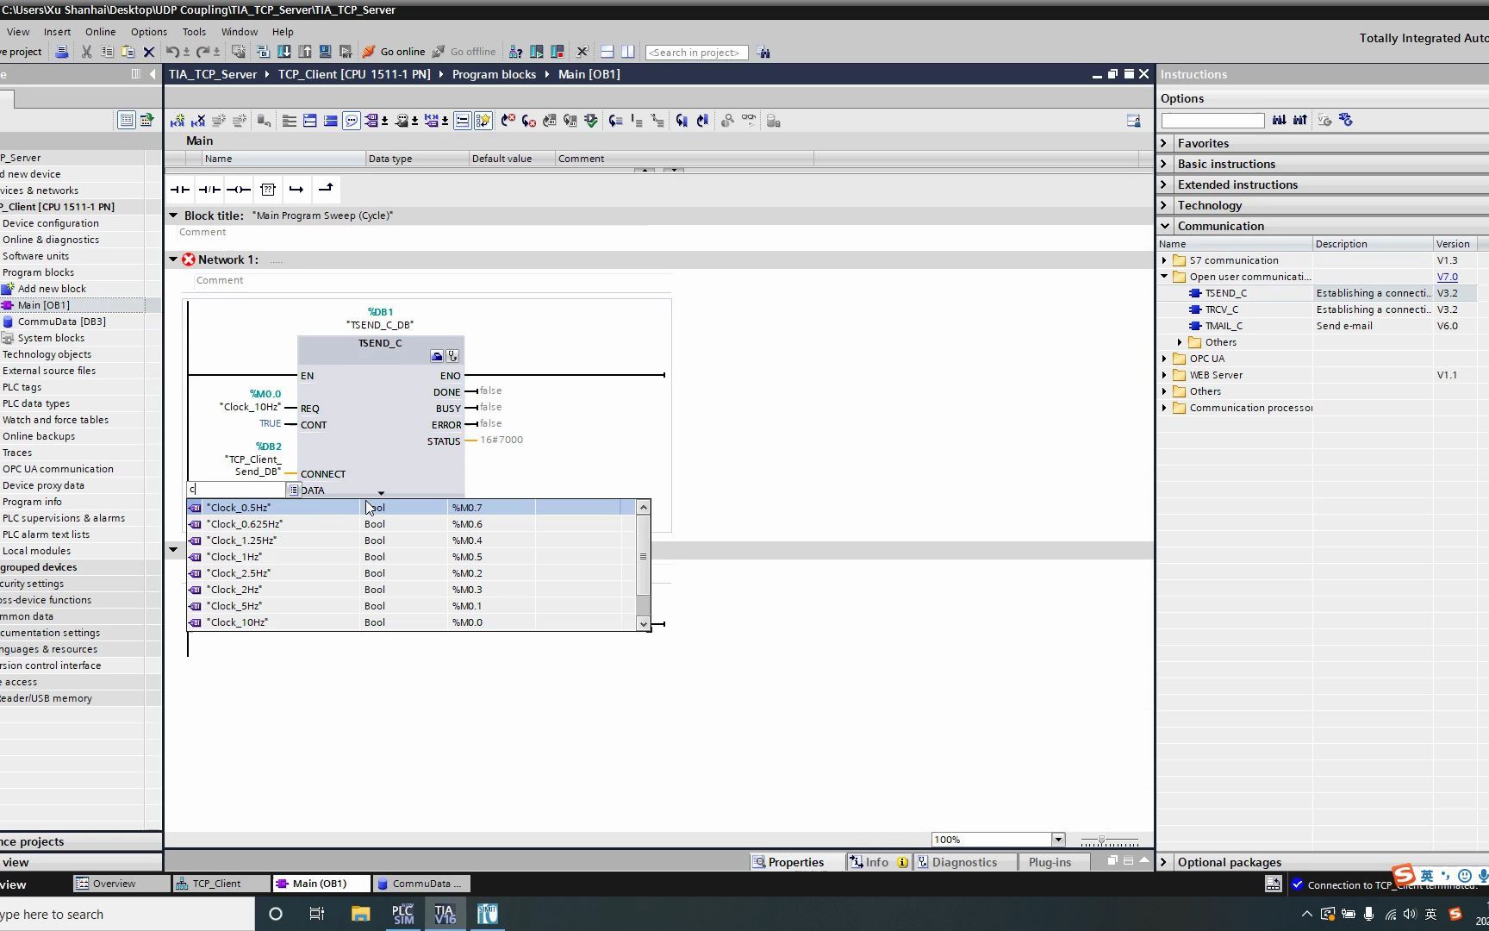Open the Online menu
The image size is (1489, 931).
coord(100,32)
